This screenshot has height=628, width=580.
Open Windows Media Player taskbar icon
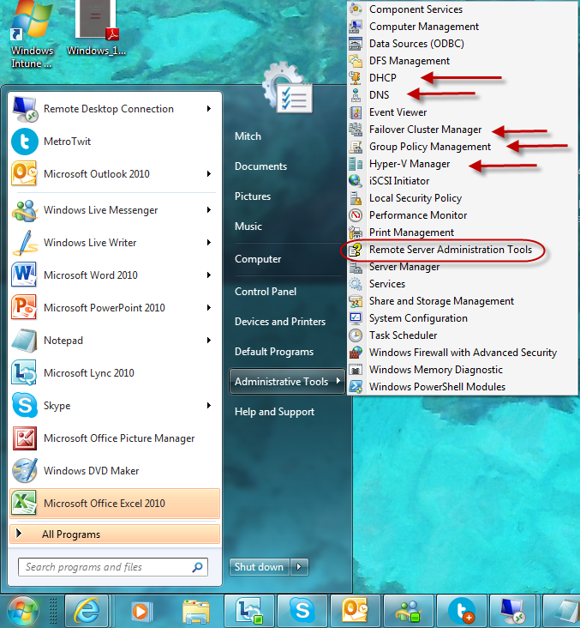(x=139, y=610)
